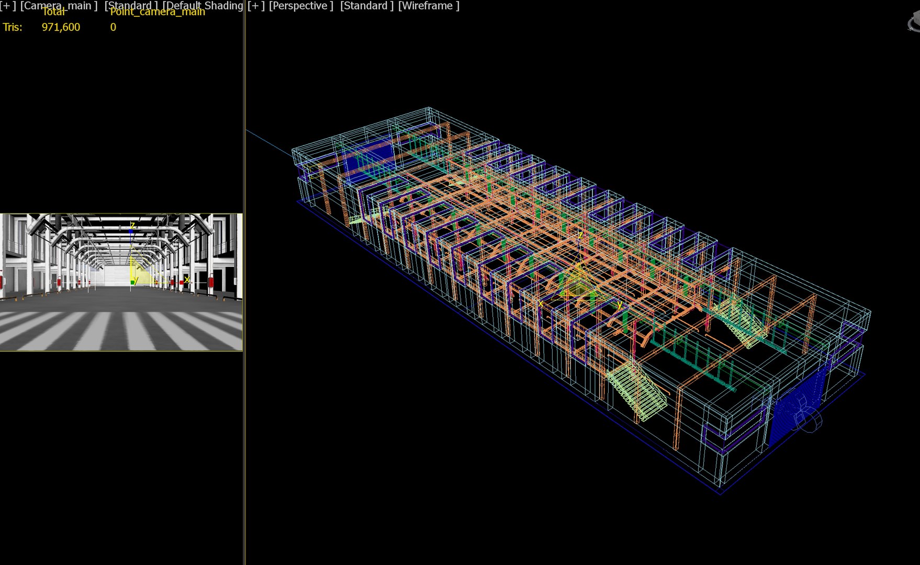The width and height of the screenshot is (920, 565).
Task: Click the Point_camera_main statistics column header
Action: (x=158, y=12)
